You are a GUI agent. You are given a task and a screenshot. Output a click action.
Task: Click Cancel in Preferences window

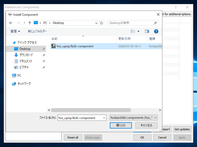(x=162, y=137)
